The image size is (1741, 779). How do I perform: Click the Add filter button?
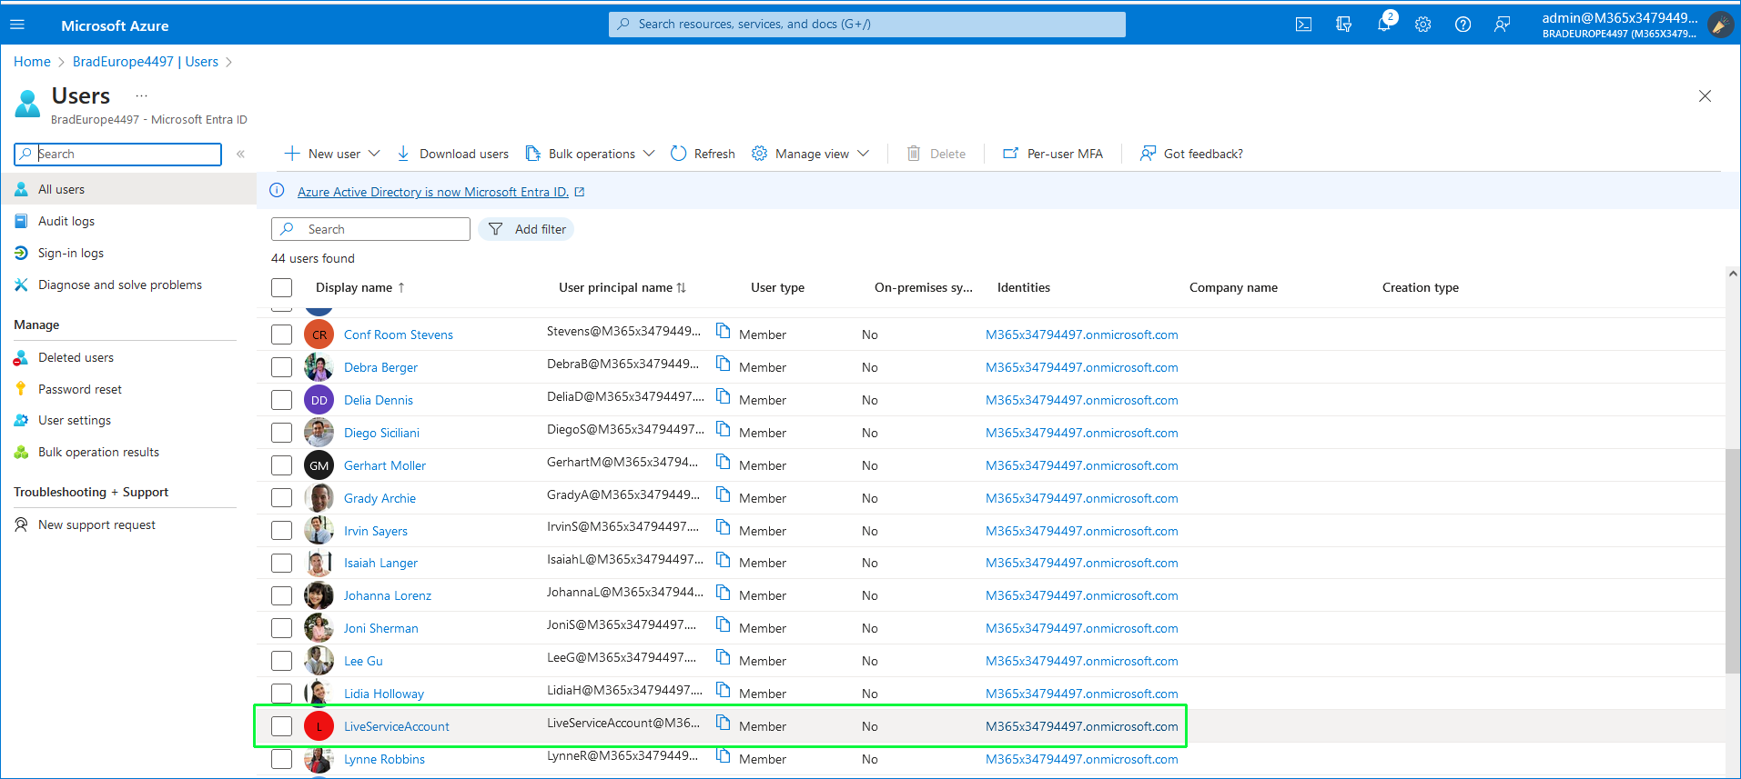pos(526,229)
